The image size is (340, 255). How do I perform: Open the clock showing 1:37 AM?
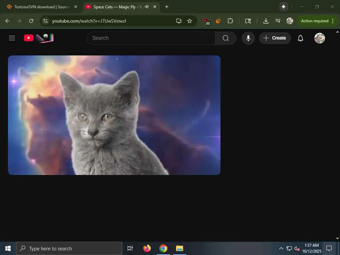point(311,248)
